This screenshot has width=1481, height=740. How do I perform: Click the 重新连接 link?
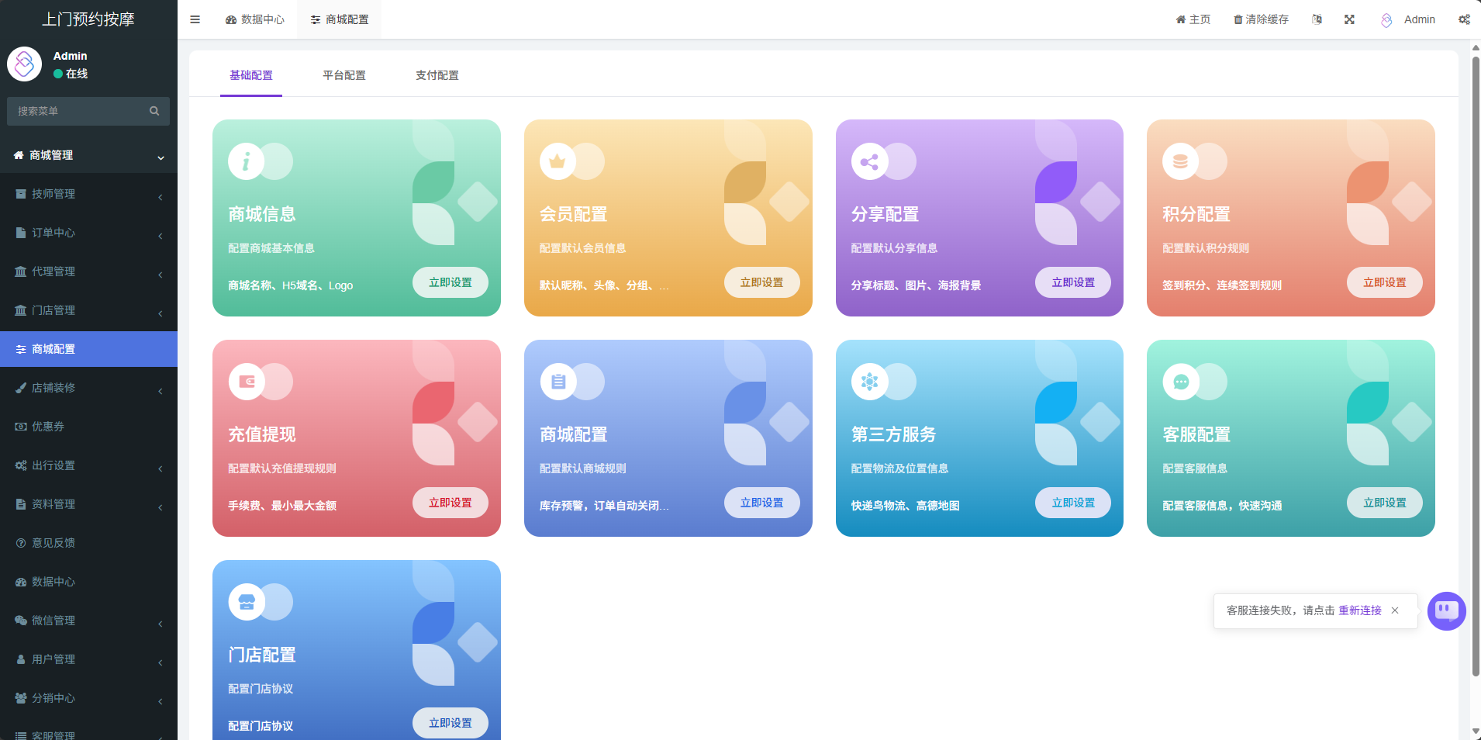pos(1359,610)
